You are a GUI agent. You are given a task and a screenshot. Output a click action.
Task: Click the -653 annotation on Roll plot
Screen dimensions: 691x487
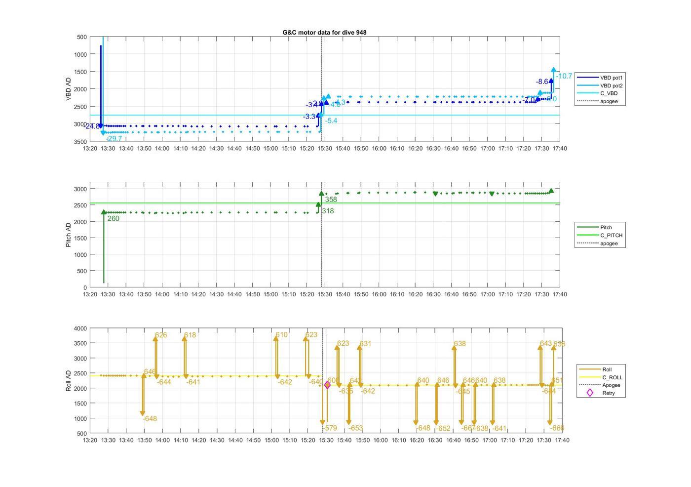(x=355, y=428)
